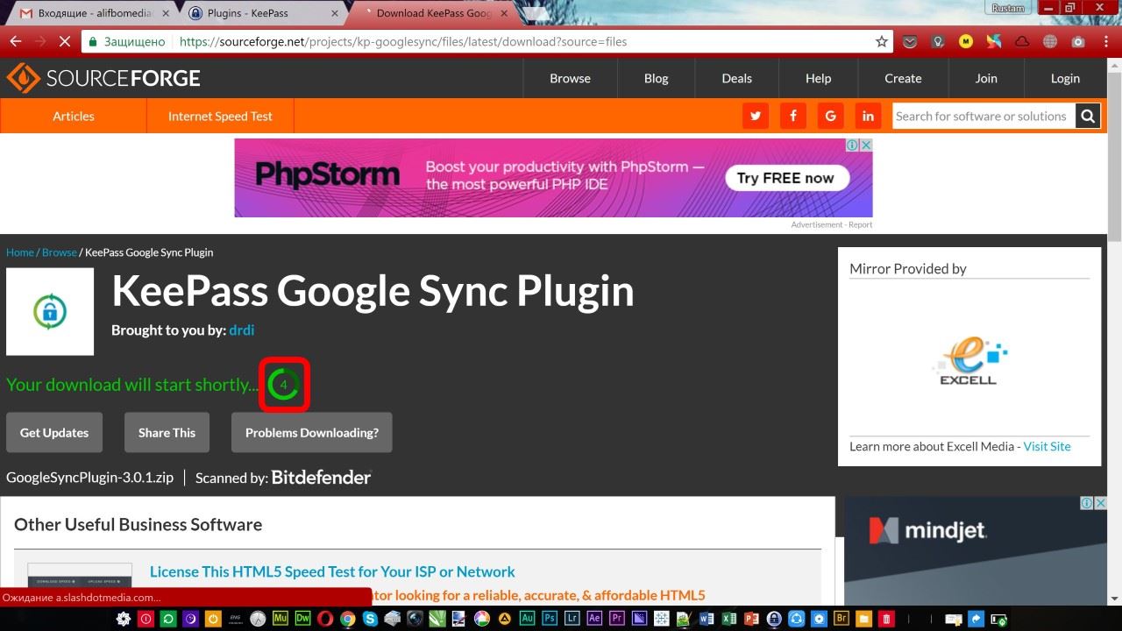The image size is (1122, 631).
Task: Follow the Visit Site link
Action: pos(1047,446)
